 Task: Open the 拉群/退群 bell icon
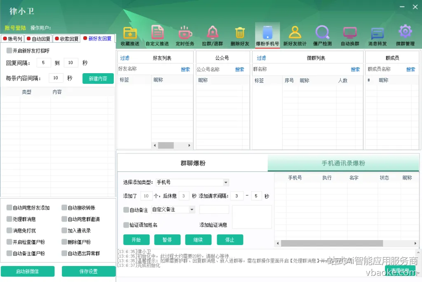[x=213, y=32]
